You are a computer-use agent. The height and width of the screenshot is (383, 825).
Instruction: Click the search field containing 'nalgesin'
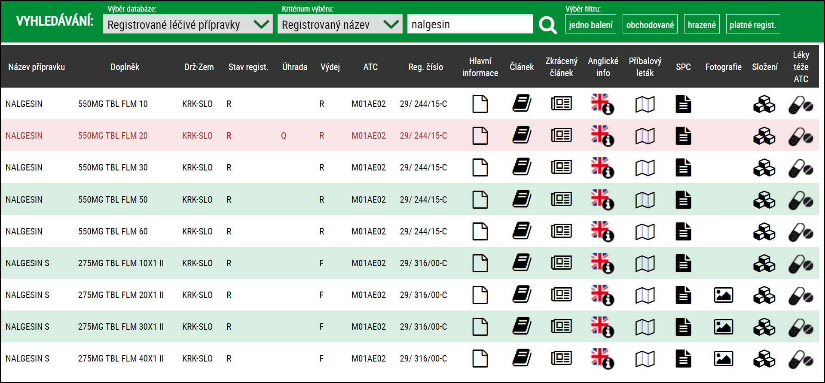click(x=470, y=24)
